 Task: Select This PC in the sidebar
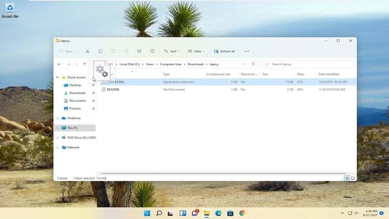point(72,128)
